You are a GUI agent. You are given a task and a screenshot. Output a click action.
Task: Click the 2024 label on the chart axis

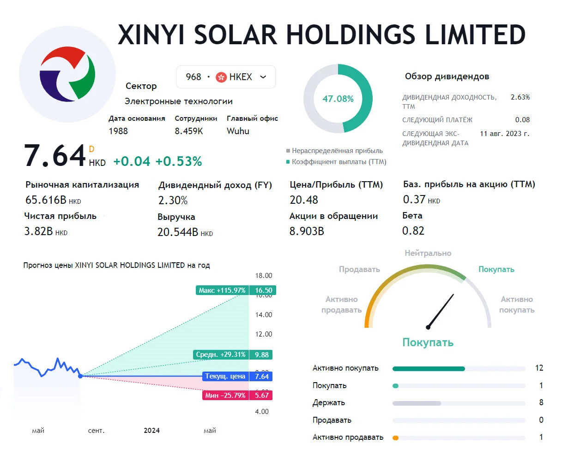point(151,431)
